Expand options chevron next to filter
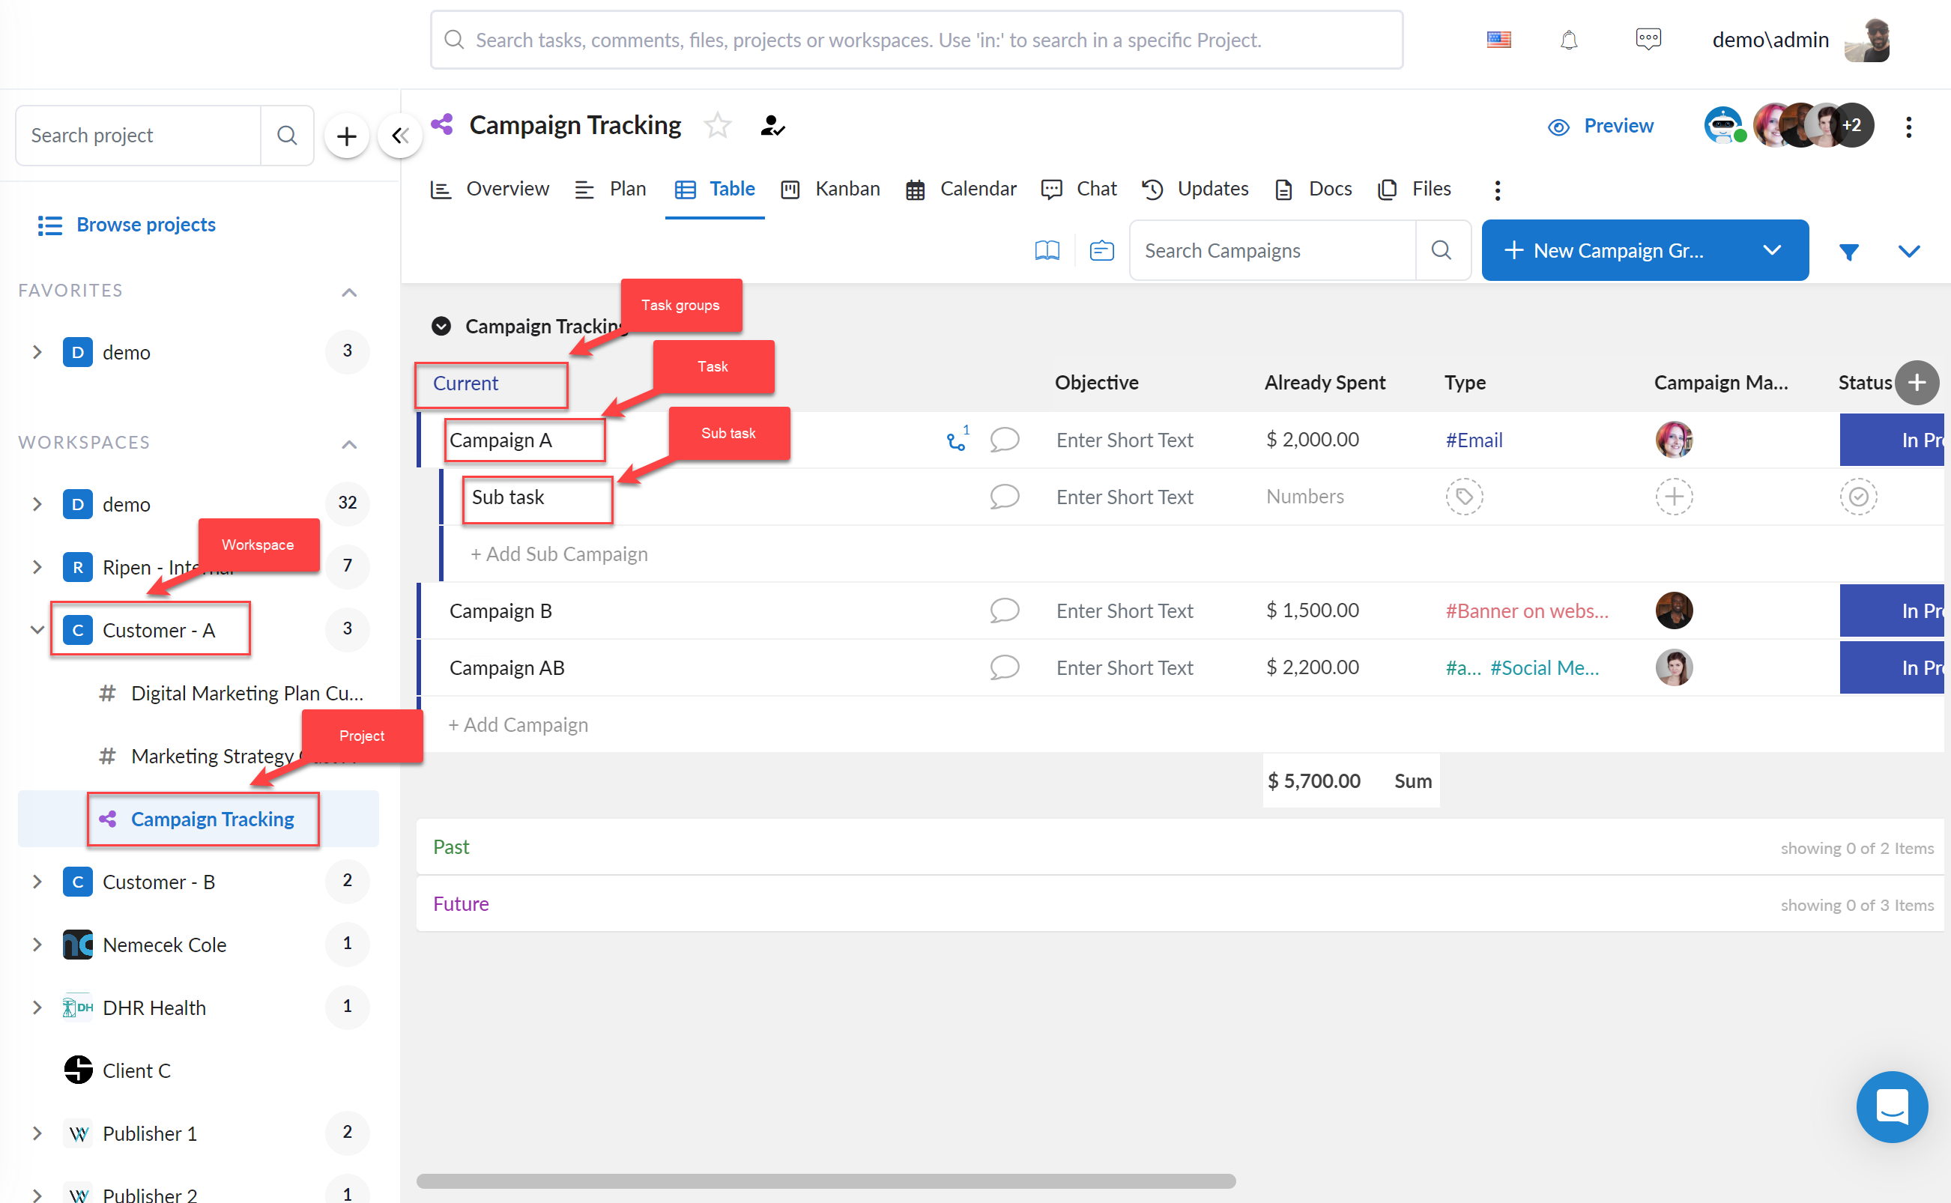The width and height of the screenshot is (1951, 1203). click(1909, 252)
